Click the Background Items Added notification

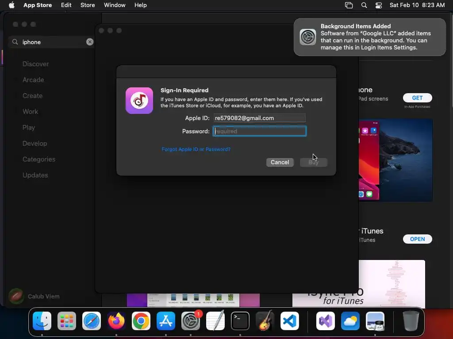click(369, 37)
